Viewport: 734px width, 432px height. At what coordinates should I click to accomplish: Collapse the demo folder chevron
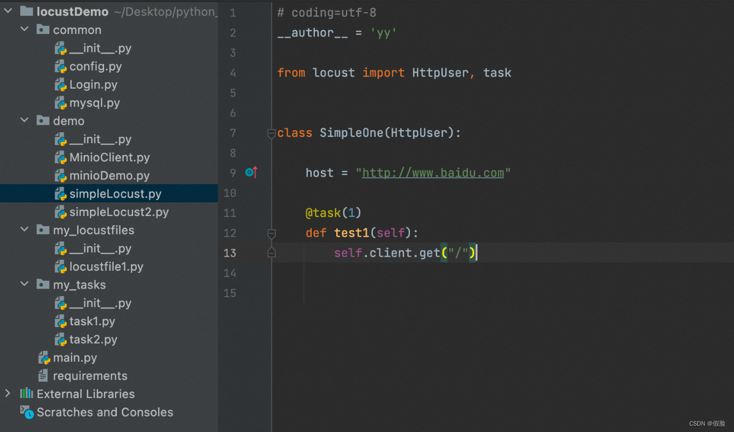[24, 120]
